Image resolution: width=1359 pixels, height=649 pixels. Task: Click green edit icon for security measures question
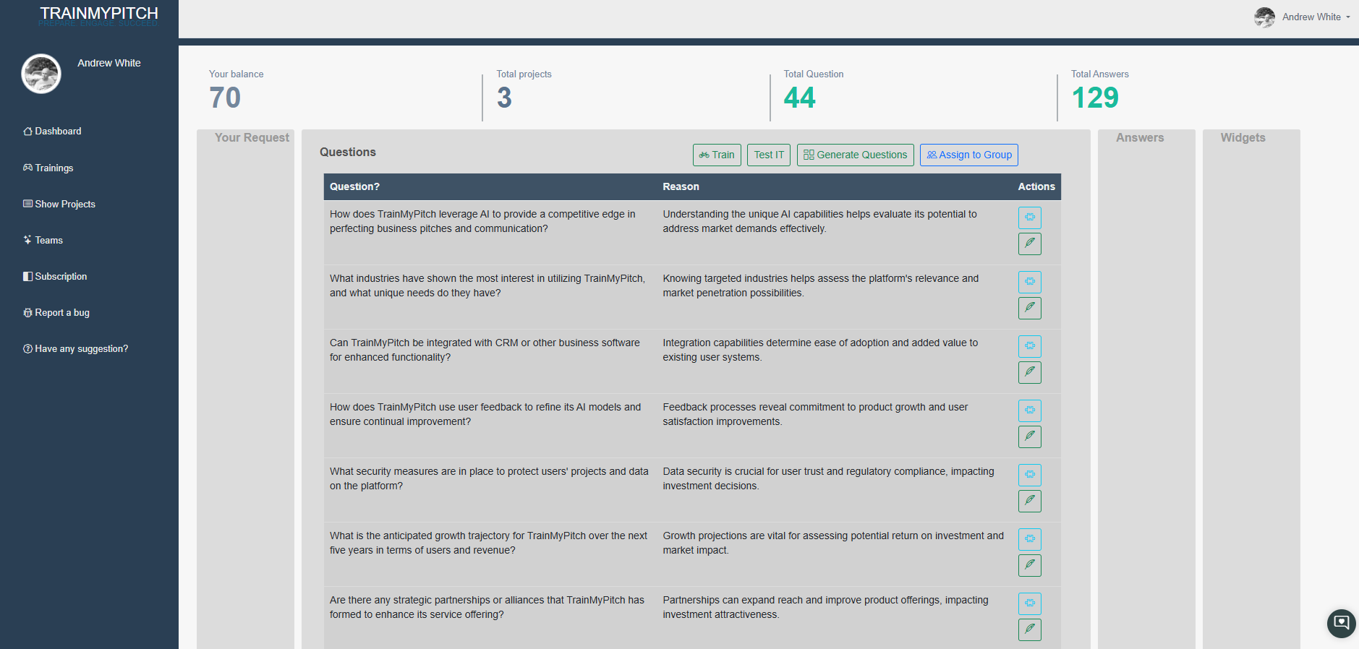(x=1030, y=501)
